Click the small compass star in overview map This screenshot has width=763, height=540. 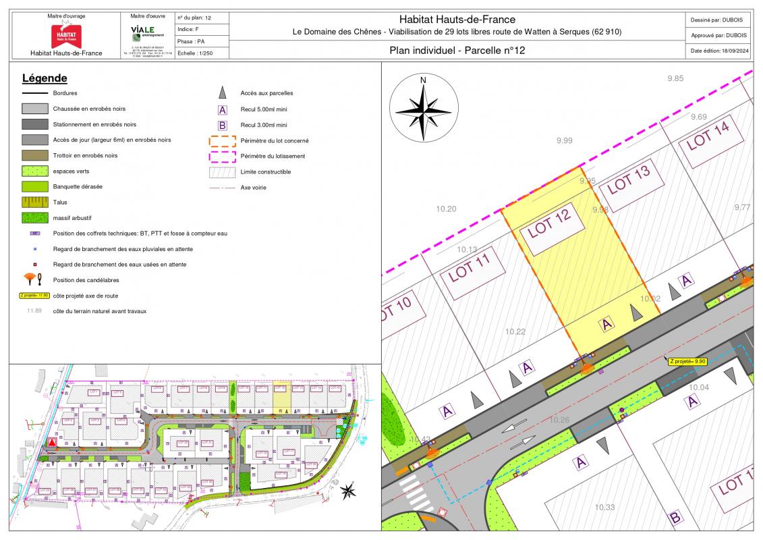pyautogui.click(x=348, y=491)
